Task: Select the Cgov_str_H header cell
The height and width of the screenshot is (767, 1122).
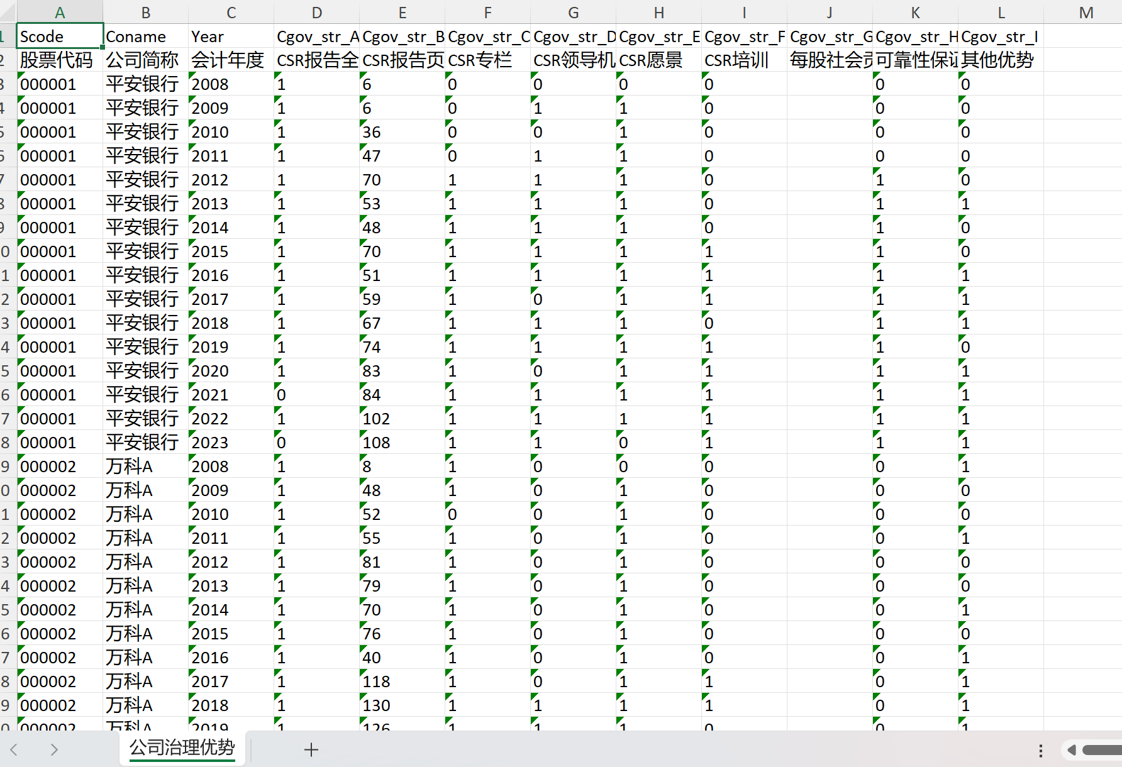Action: [x=915, y=36]
